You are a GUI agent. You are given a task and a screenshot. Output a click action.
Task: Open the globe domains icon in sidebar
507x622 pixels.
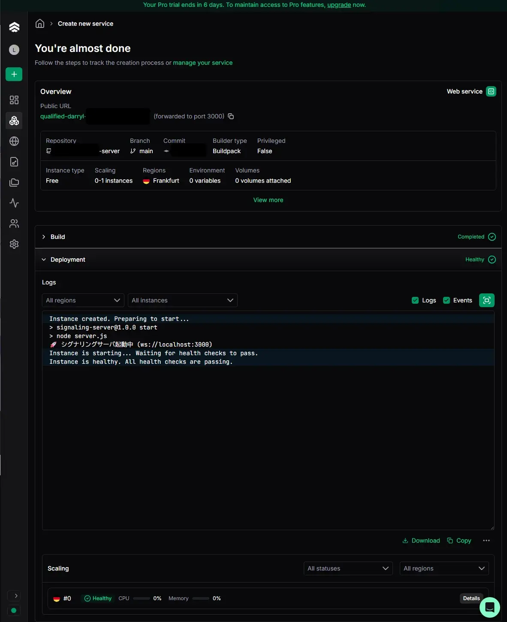pyautogui.click(x=14, y=141)
